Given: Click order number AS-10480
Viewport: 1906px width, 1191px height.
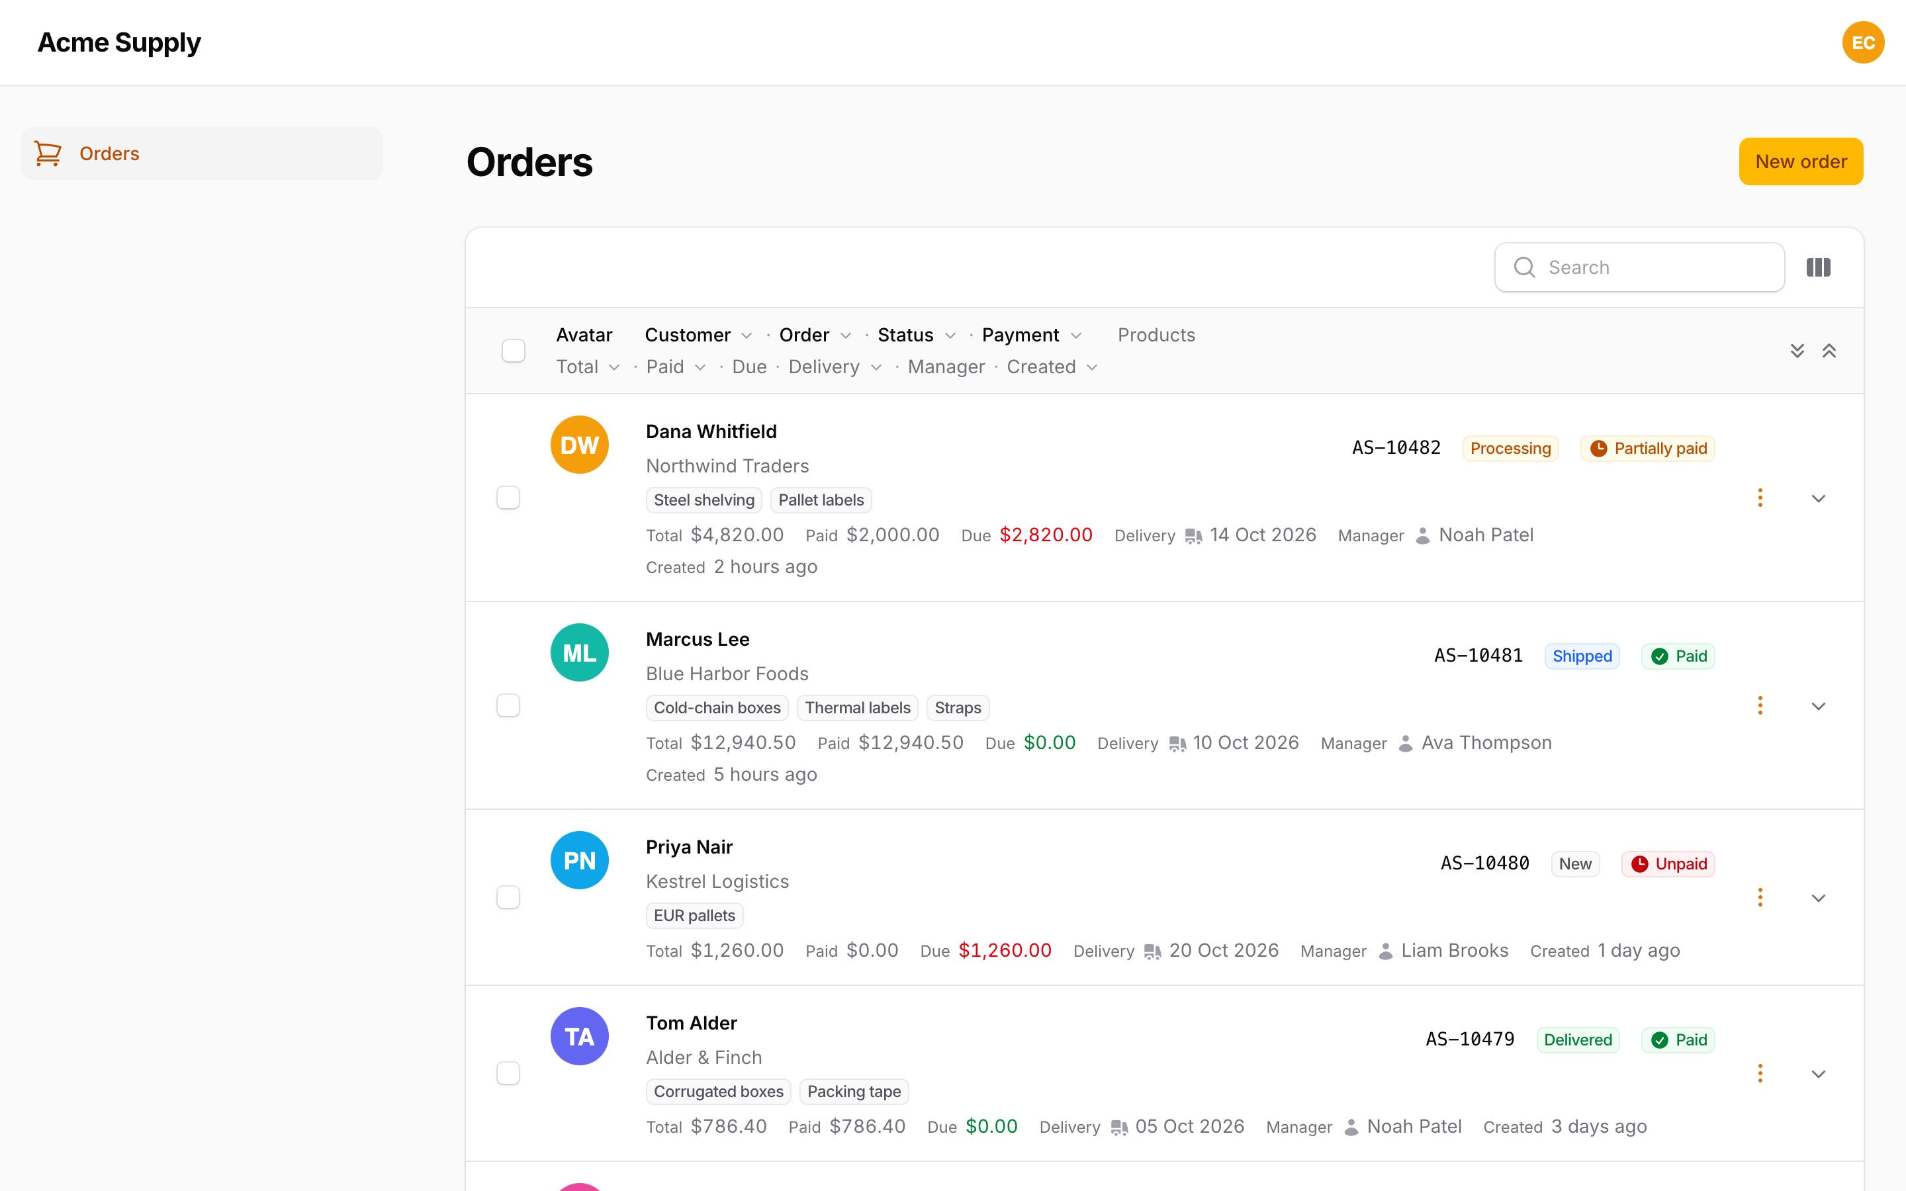Looking at the screenshot, I should (1484, 863).
